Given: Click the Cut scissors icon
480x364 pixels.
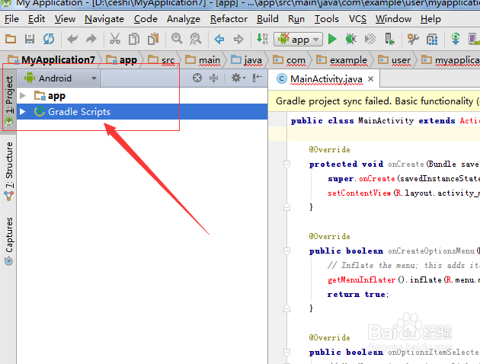Looking at the screenshot, I should pos(115,39).
